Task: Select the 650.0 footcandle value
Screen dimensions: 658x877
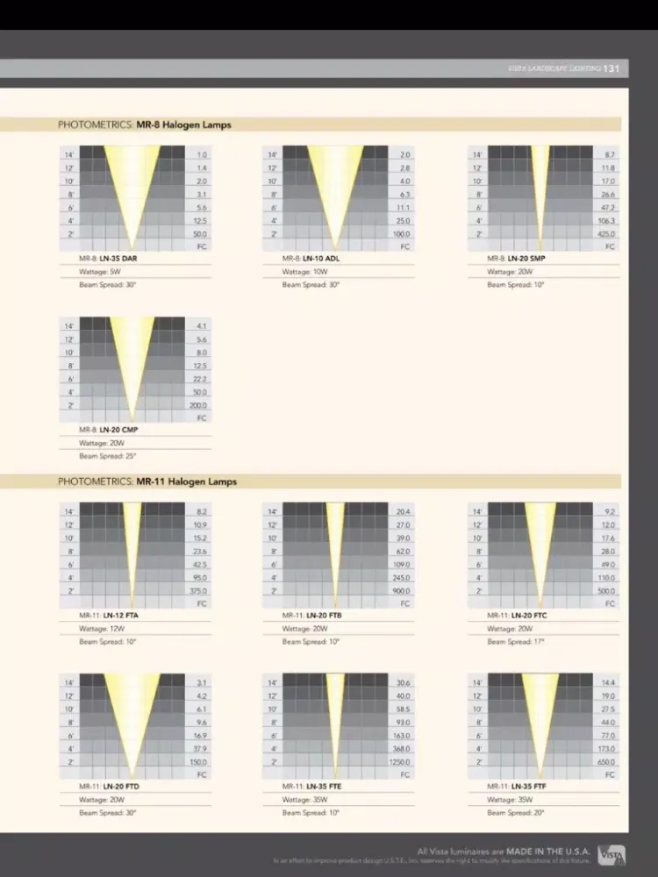Action: pos(606,762)
